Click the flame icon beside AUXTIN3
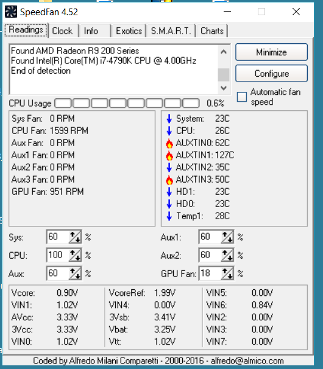The width and height of the screenshot is (323, 369). coord(169,180)
